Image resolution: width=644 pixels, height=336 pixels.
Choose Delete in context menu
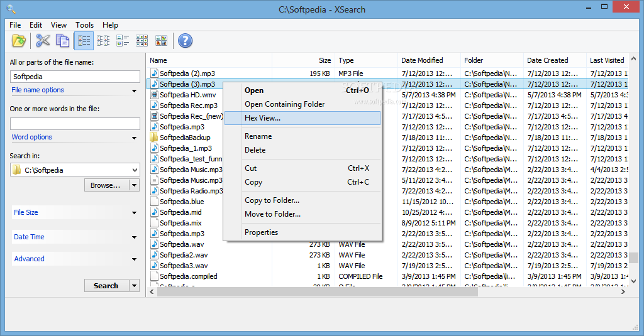[303, 150]
